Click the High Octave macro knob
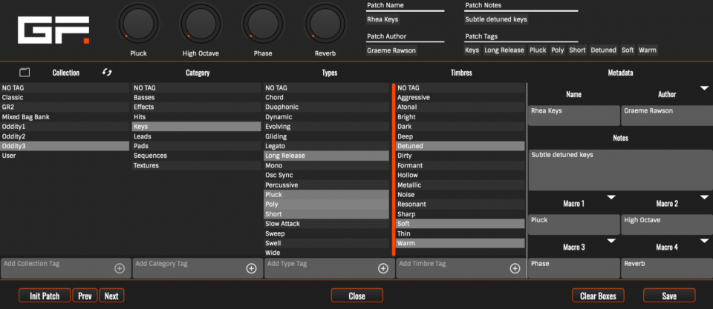This screenshot has width=713, height=309. coord(201,24)
